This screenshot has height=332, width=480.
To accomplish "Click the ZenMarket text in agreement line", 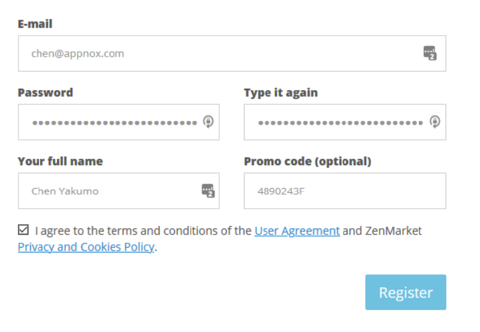I will click(x=394, y=231).
